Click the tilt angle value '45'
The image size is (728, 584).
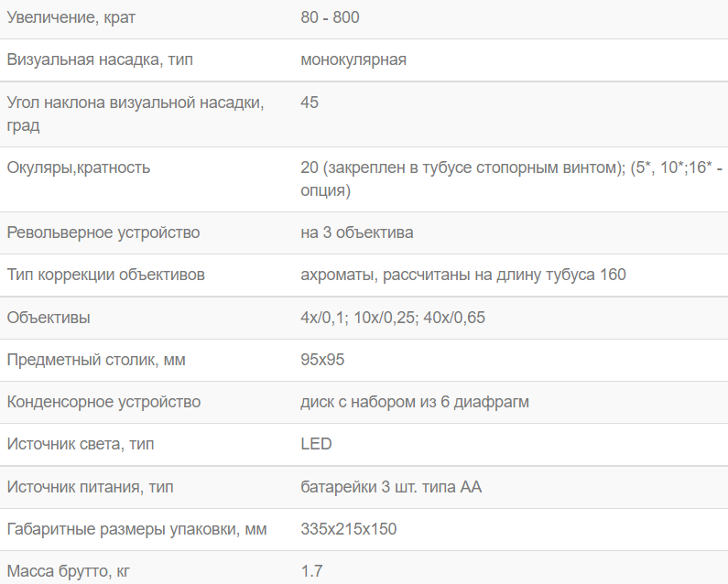point(310,103)
